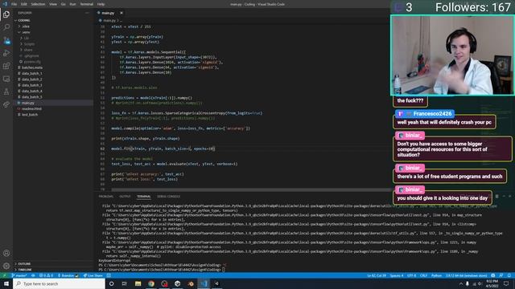
Task: Open the Testing flask icon
Action: click(6, 92)
